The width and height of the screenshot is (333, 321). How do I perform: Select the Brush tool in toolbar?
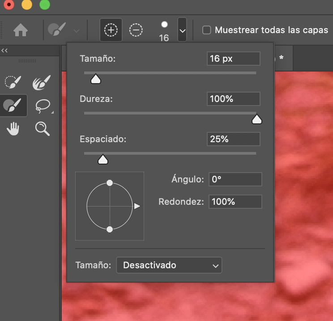point(13,105)
